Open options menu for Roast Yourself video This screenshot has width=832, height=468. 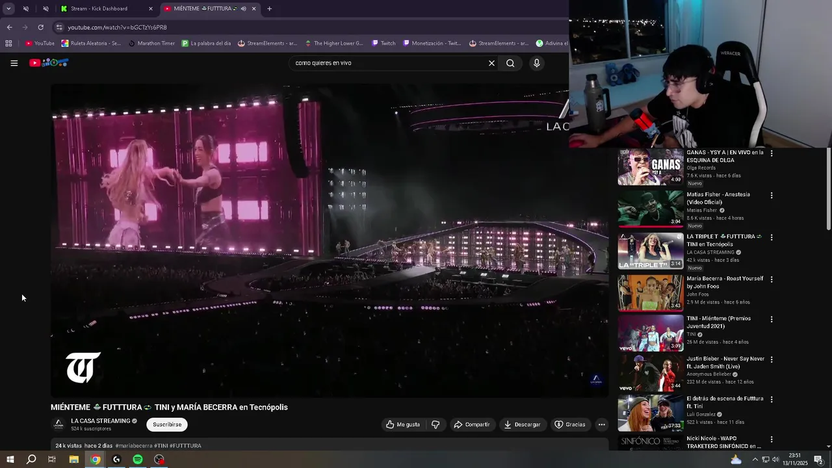pos(772,279)
